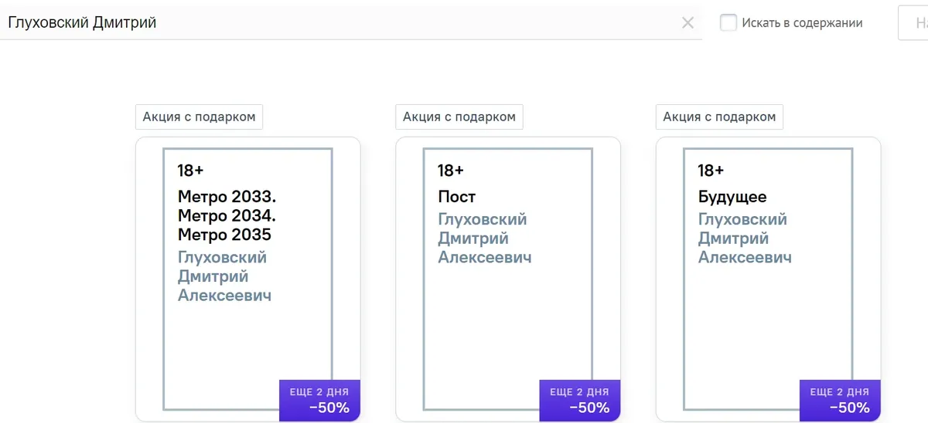Click the partially visible box right of the checkbox
This screenshot has width=928, height=423.
click(913, 23)
